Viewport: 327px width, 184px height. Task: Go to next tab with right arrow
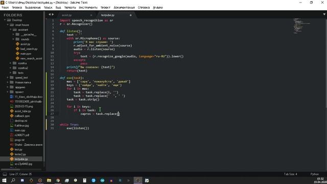pyautogui.click(x=53, y=14)
